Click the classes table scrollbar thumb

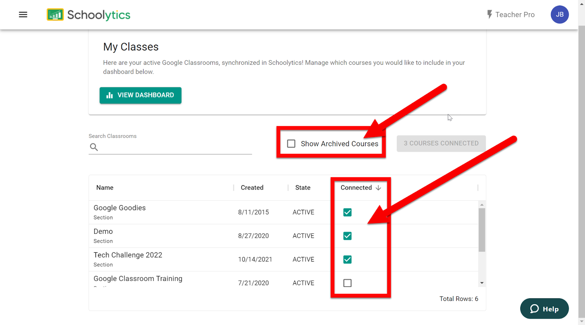[482, 230]
